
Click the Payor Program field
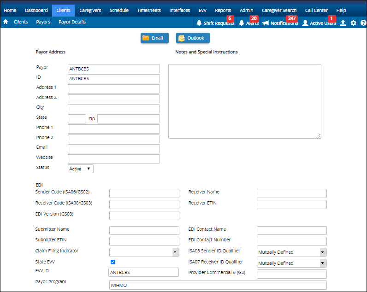[218, 285]
